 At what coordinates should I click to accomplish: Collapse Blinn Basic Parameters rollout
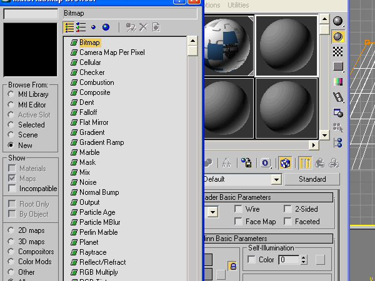(268, 239)
